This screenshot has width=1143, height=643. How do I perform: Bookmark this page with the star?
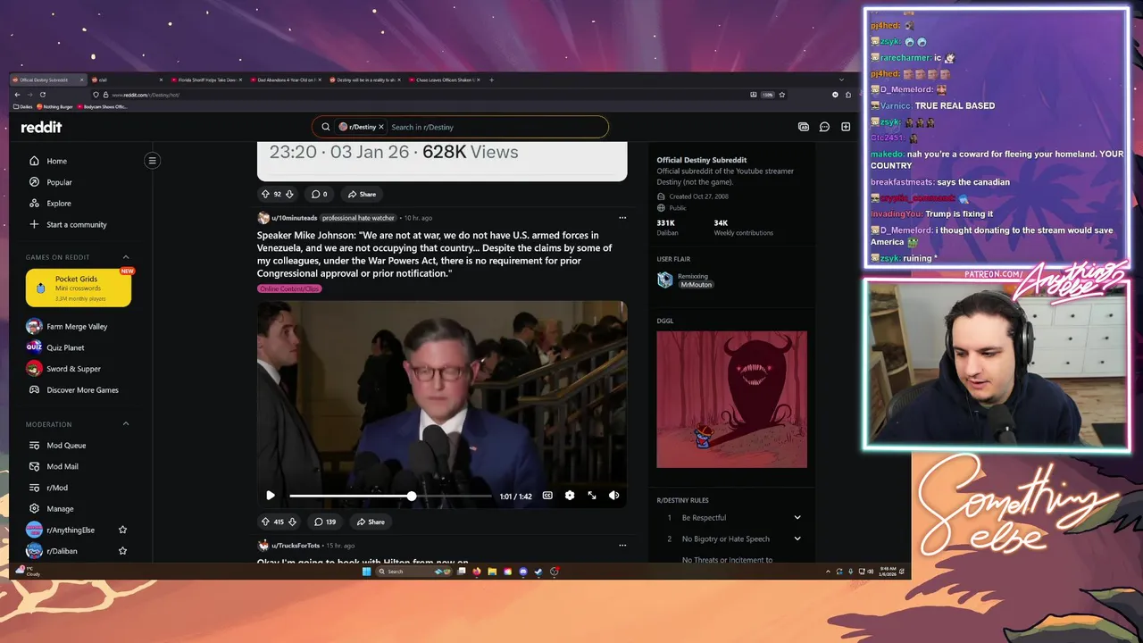click(x=782, y=95)
